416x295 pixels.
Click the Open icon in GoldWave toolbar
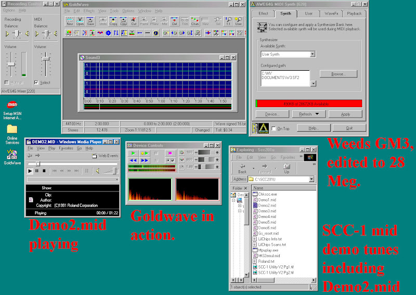click(x=80, y=21)
